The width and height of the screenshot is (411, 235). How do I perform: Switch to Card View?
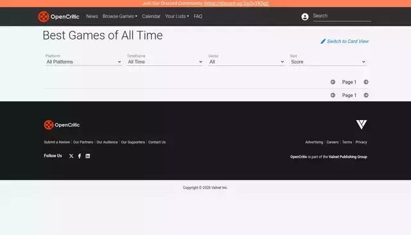click(x=345, y=41)
